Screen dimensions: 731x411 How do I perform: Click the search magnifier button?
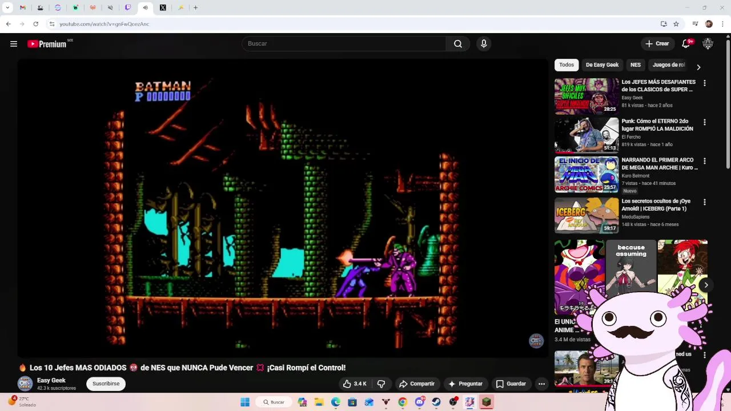458,44
